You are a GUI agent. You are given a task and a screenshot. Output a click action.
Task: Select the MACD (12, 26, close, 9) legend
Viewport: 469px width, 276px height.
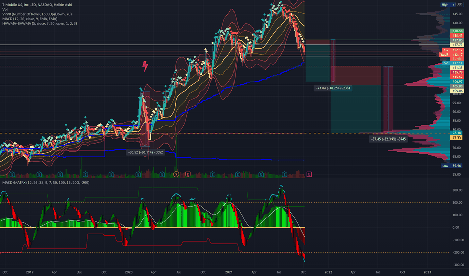(x=30, y=19)
